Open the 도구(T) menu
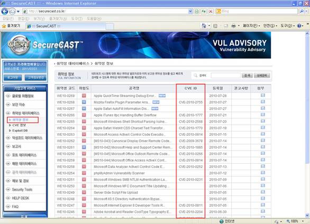Image resolution: width=310 pixels, height=224 pixels. (x=77, y=18)
